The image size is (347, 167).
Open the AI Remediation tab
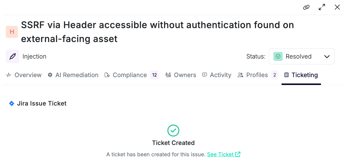73,75
